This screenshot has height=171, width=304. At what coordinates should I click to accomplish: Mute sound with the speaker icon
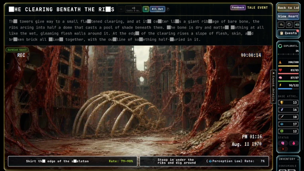tap(296, 25)
